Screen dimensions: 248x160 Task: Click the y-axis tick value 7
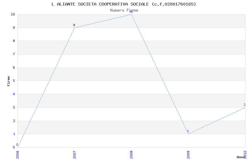(14, 54)
